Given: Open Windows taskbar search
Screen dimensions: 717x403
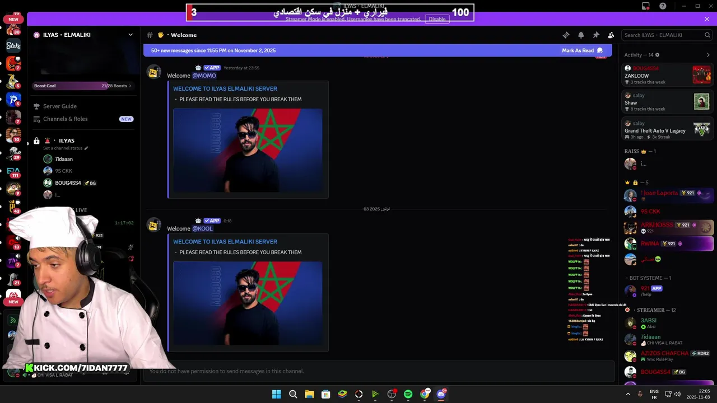Looking at the screenshot, I should (x=293, y=394).
